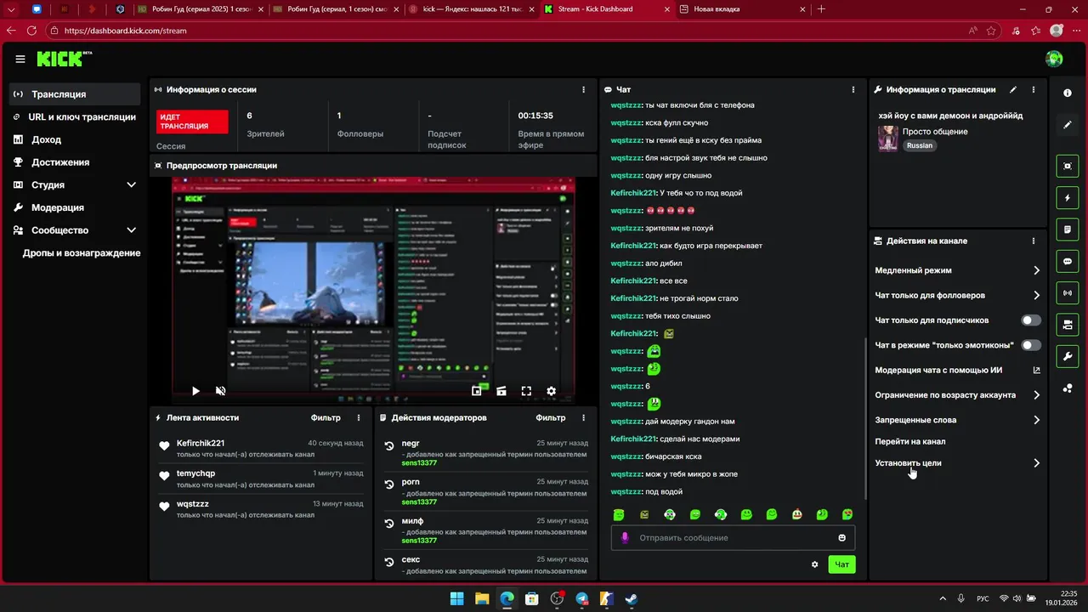Open Действия модераторов three-dot menu
1088x612 pixels.
[583, 417]
